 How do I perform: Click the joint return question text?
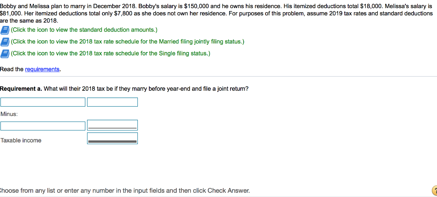point(146,89)
